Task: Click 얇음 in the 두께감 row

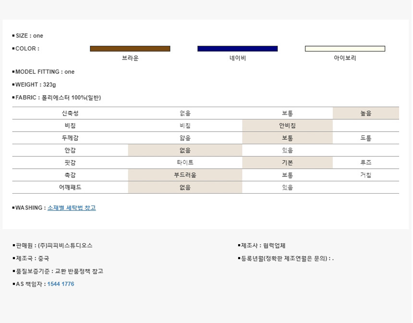Action: (185, 138)
